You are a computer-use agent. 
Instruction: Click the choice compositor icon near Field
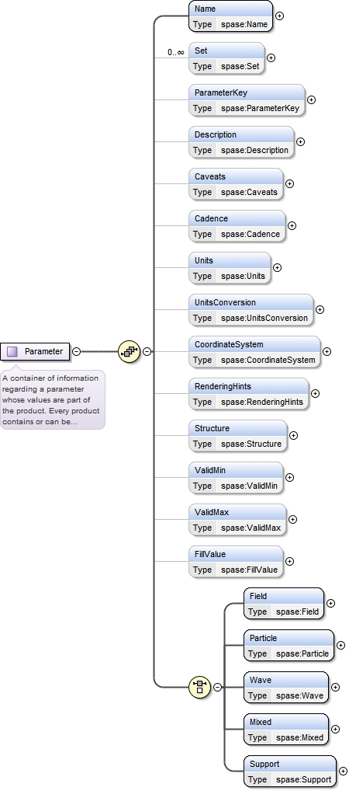199,687
